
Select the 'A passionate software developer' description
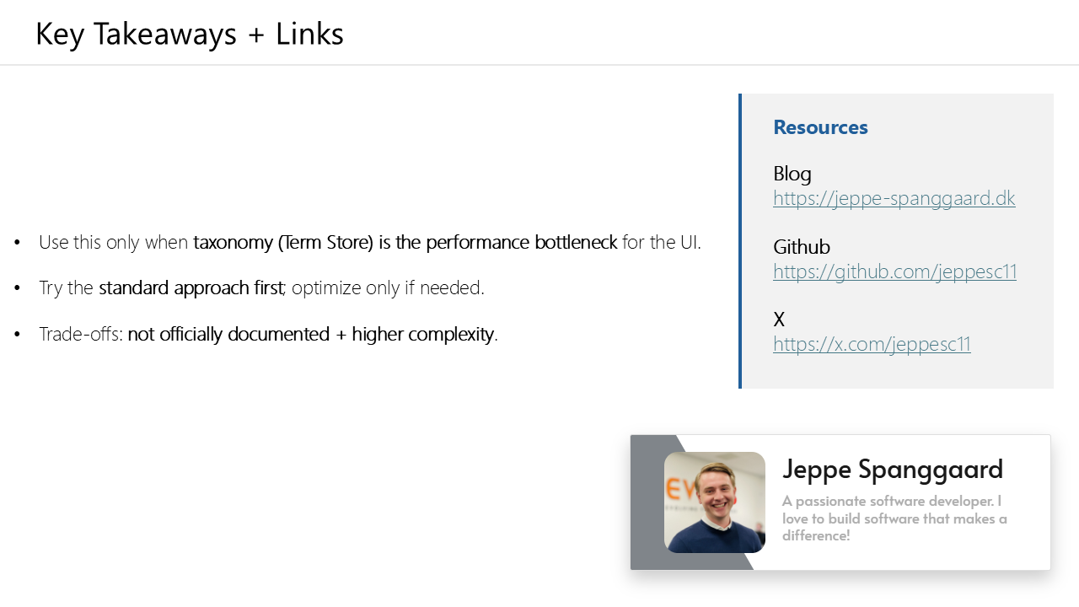[x=894, y=518]
